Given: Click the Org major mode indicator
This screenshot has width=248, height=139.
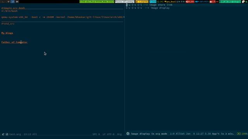Looking at the screenshot, I should pos(119,134).
